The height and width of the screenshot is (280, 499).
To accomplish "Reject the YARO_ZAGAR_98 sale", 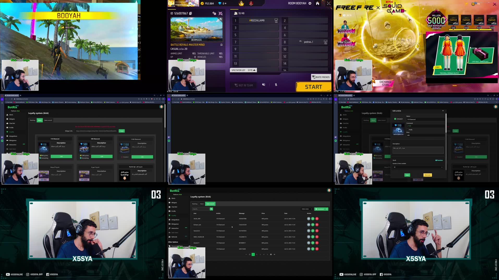I will [x=317, y=237].
